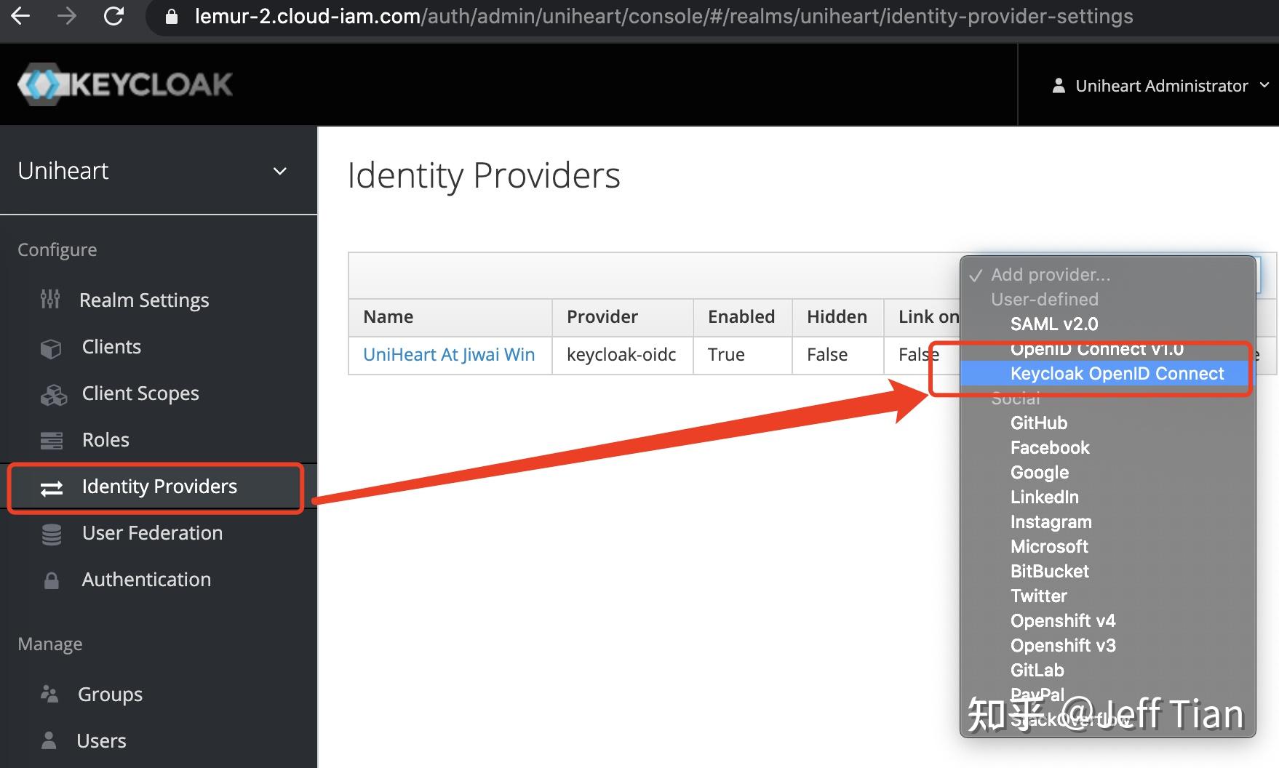Click the Authentication lock icon

(51, 580)
